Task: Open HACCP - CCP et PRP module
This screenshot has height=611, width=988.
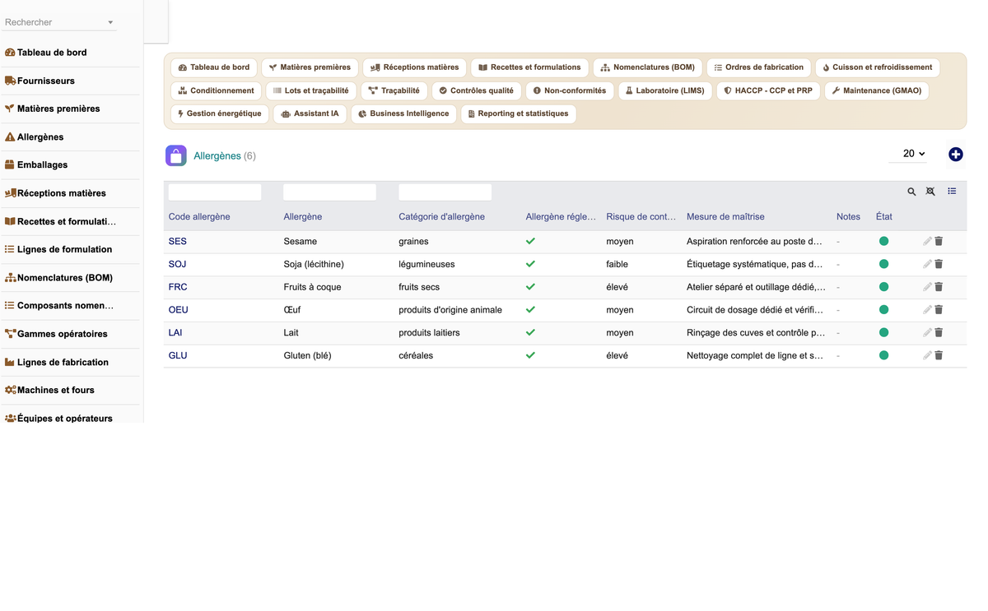Action: pos(768,90)
